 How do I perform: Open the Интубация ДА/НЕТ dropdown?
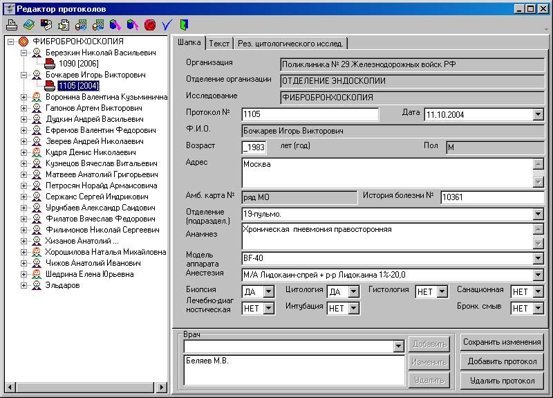pyautogui.click(x=354, y=309)
